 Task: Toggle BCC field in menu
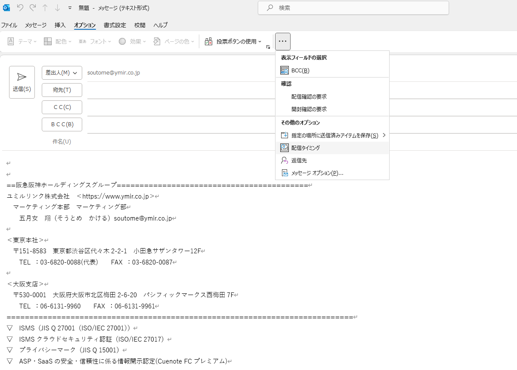[x=332, y=70]
